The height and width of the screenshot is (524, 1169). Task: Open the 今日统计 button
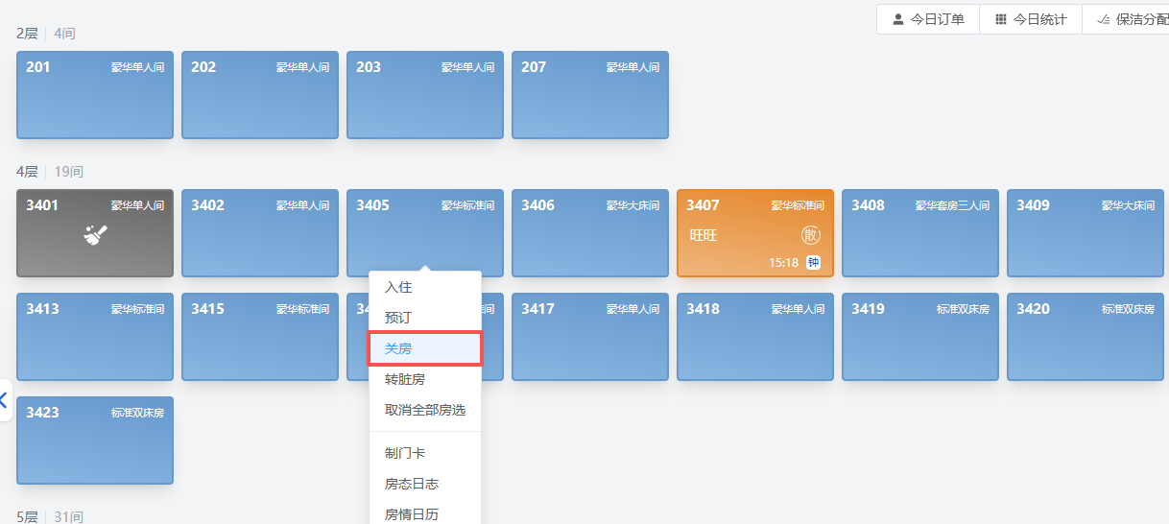[1031, 19]
